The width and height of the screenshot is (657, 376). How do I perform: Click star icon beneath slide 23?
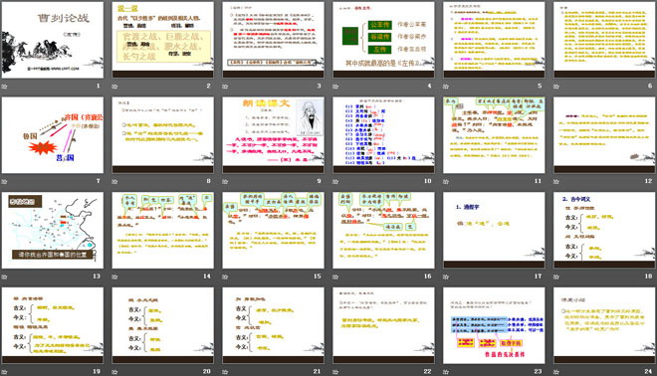click(446, 372)
